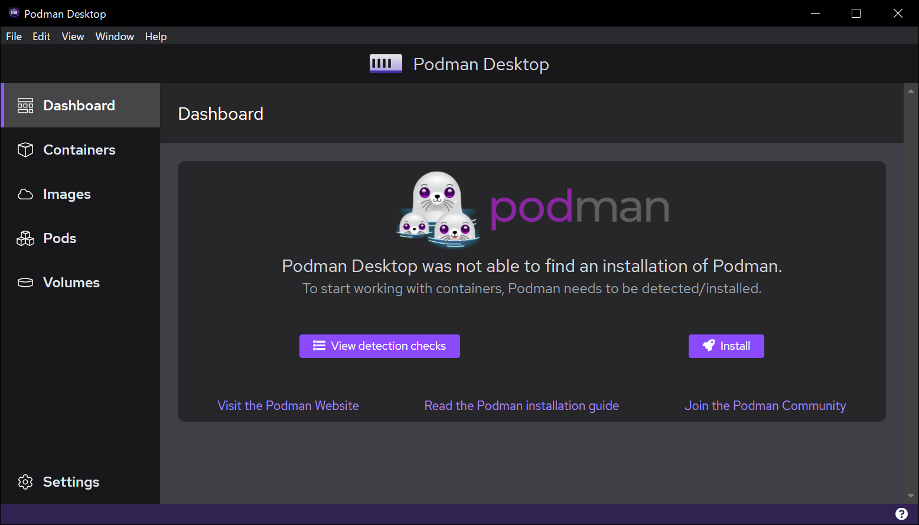Image resolution: width=919 pixels, height=525 pixels.
Task: Open help via question mark icon
Action: (x=901, y=514)
